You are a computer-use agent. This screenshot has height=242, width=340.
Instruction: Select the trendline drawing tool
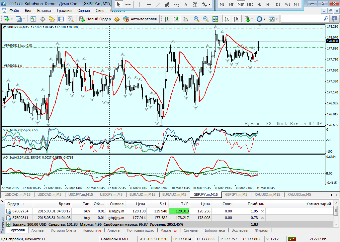(158, 4)
